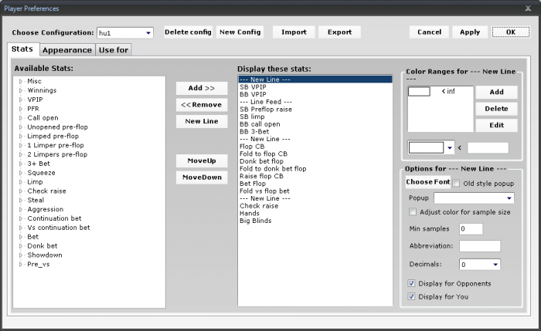Viewport: 541px width, 331px height.
Task: Click the New Config button
Action: point(240,32)
